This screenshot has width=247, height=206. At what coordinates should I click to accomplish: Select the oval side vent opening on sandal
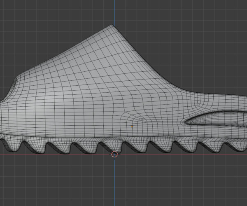[x=216, y=118]
